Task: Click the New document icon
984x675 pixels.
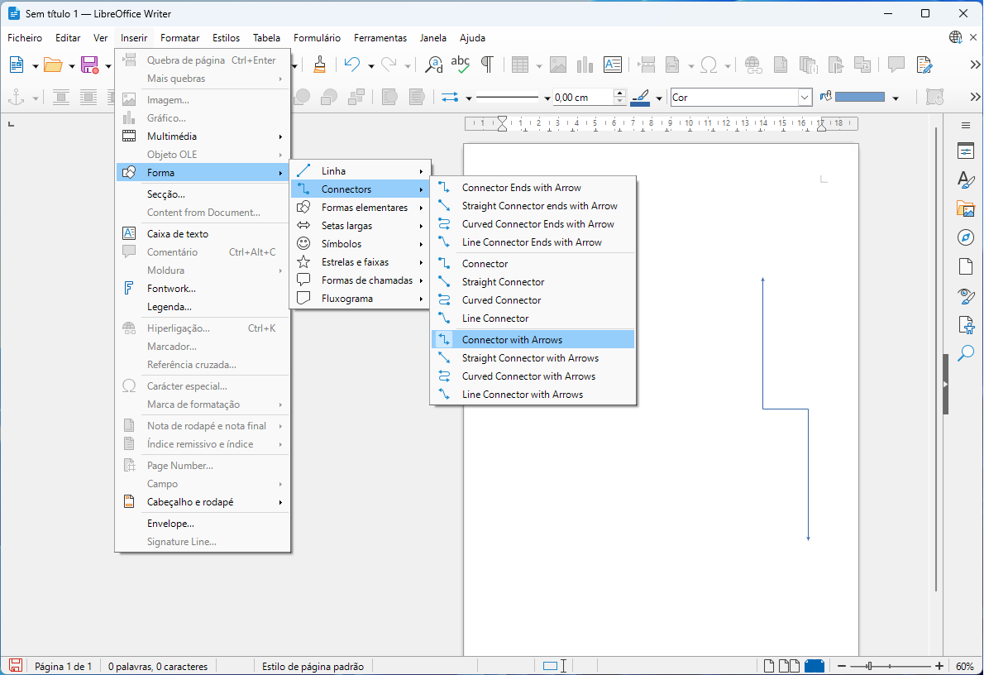Action: pos(17,65)
